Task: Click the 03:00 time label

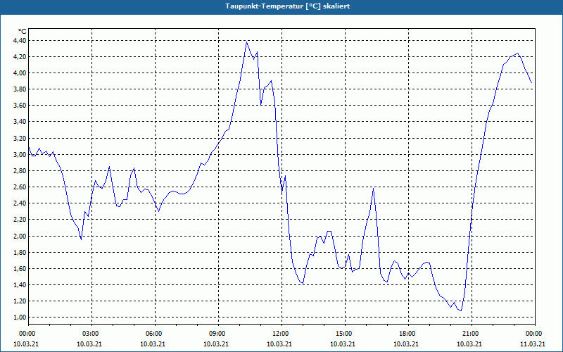Action: click(x=91, y=334)
